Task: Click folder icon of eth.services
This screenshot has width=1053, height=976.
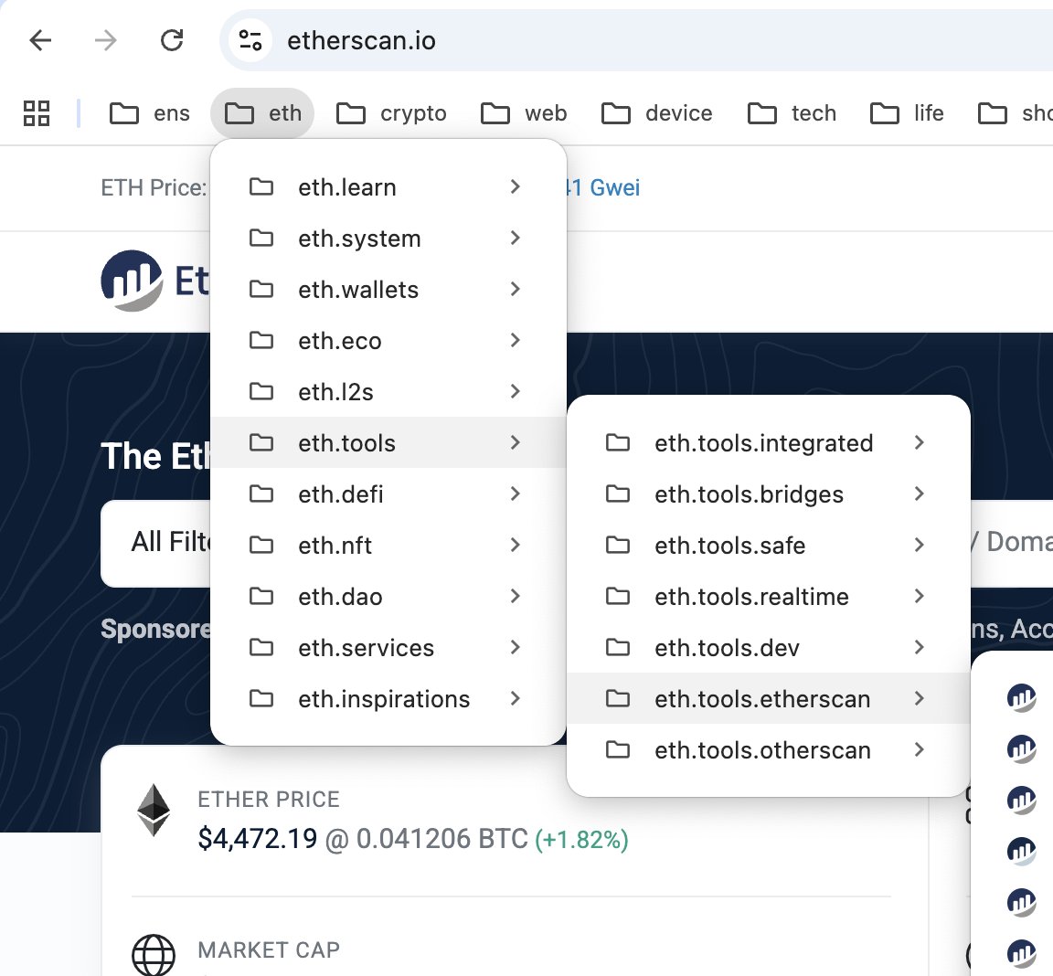Action: coord(261,646)
